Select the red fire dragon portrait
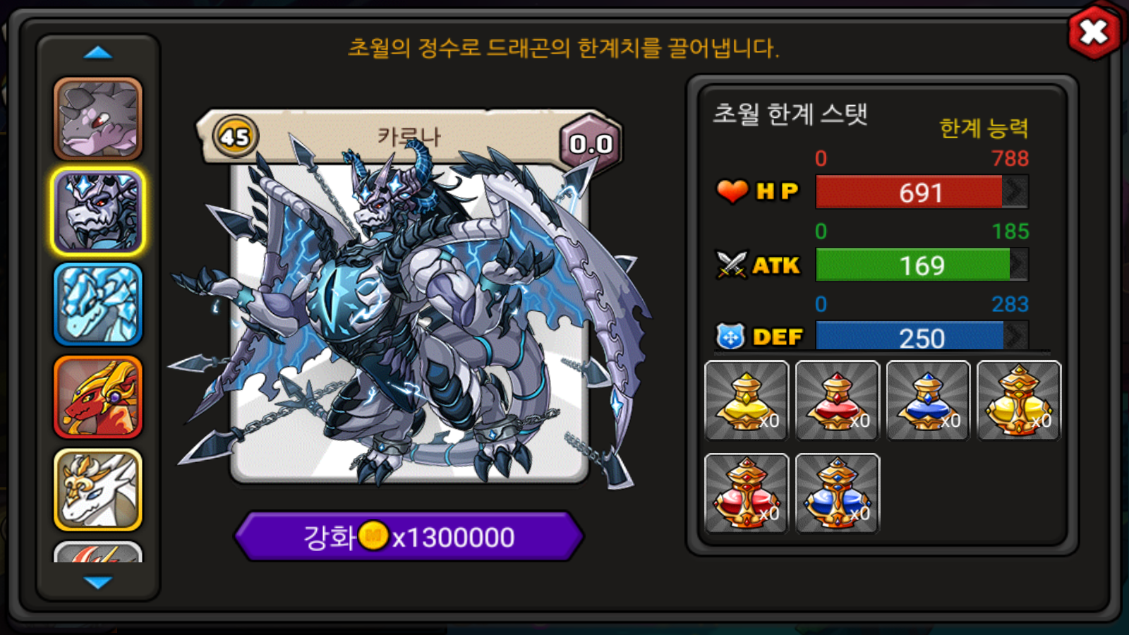 (x=98, y=397)
